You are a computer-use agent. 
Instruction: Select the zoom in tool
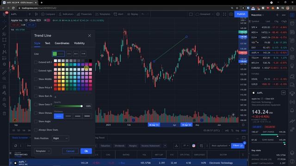click(4, 78)
